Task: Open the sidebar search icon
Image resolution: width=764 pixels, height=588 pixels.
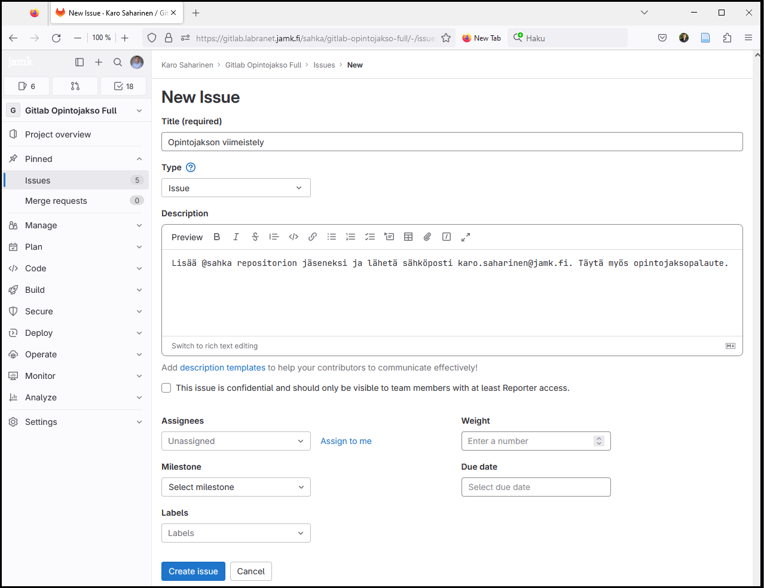Action: tap(118, 62)
